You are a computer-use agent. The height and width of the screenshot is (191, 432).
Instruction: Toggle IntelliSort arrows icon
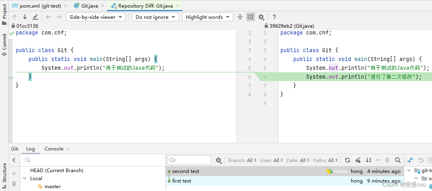[368, 160]
